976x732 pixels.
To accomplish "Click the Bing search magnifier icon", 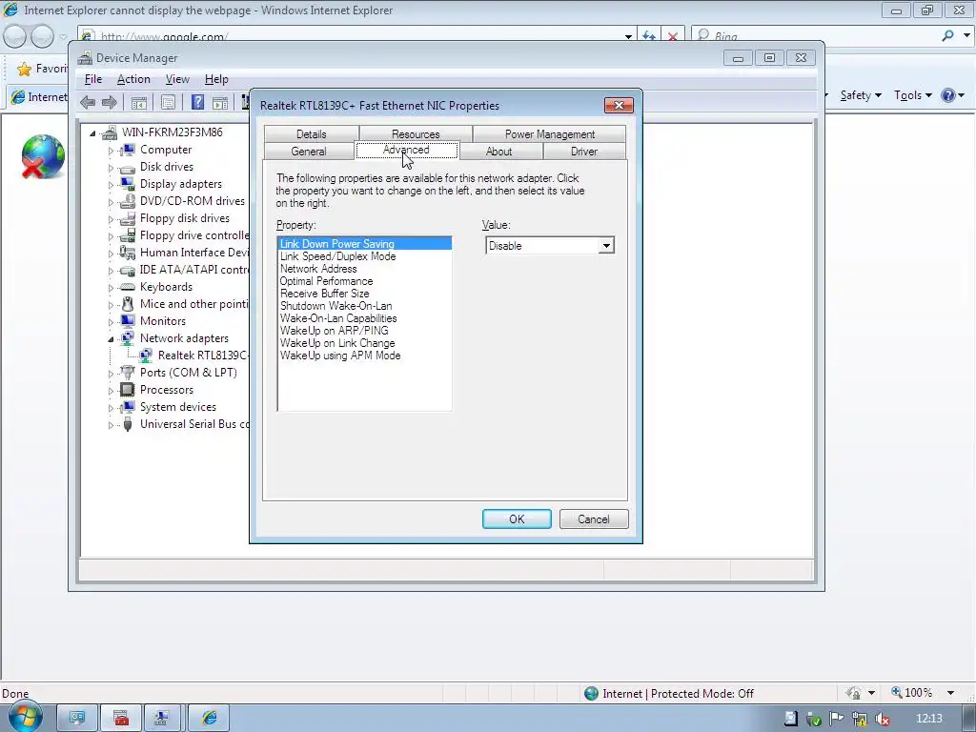I will tap(947, 35).
